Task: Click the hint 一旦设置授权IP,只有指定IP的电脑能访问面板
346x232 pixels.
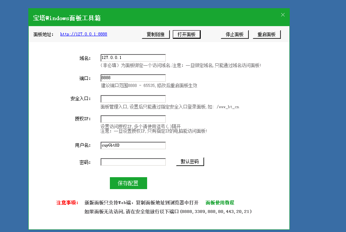Action: [154, 131]
